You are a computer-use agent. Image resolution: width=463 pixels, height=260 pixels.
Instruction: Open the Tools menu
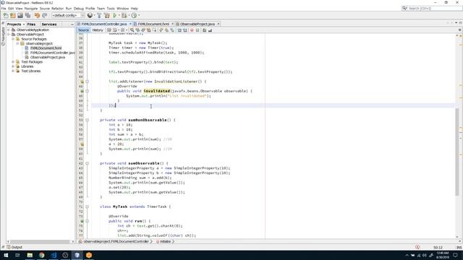coord(111,9)
